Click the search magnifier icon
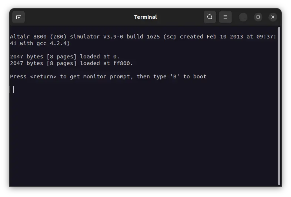This screenshot has width=291, height=197. pos(210,17)
